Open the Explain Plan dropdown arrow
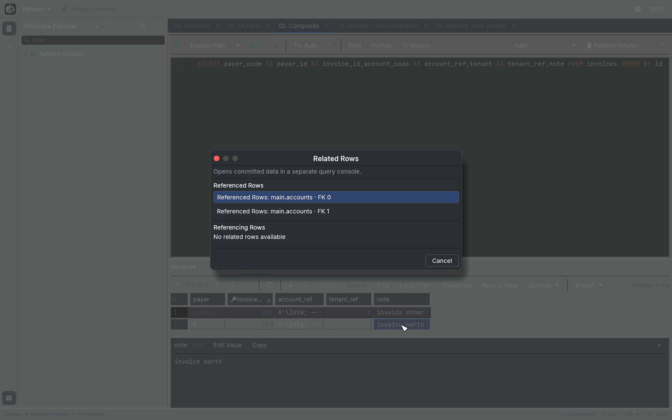 pos(238,45)
